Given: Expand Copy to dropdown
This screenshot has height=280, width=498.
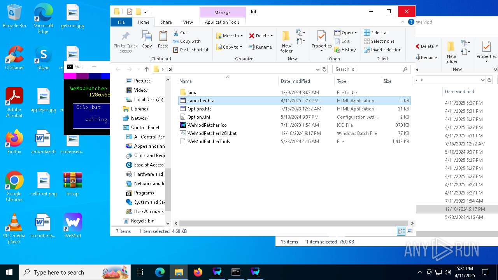Looking at the screenshot, I should (x=241, y=47).
